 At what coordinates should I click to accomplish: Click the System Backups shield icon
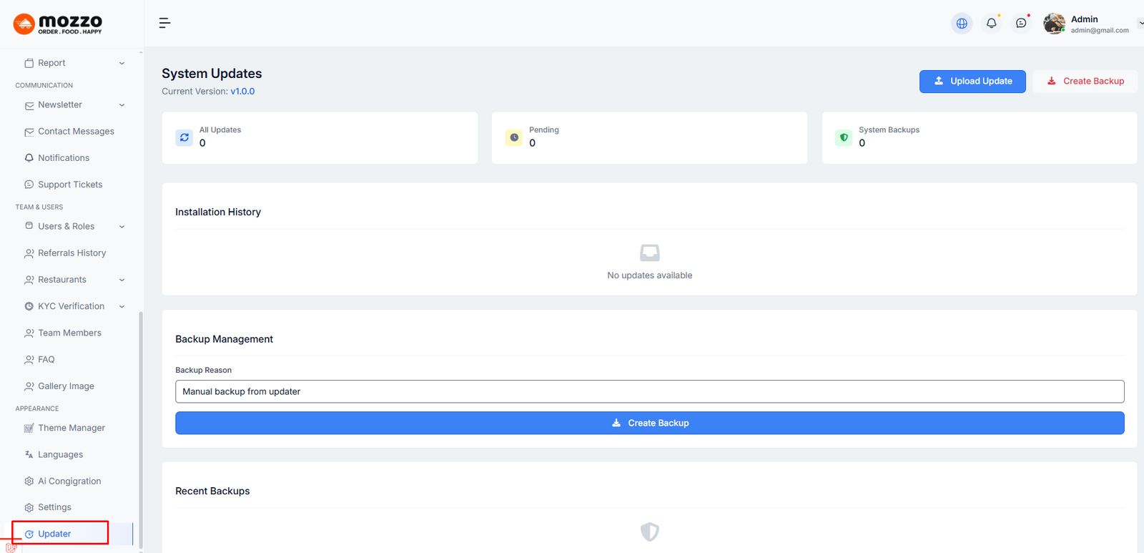click(844, 137)
